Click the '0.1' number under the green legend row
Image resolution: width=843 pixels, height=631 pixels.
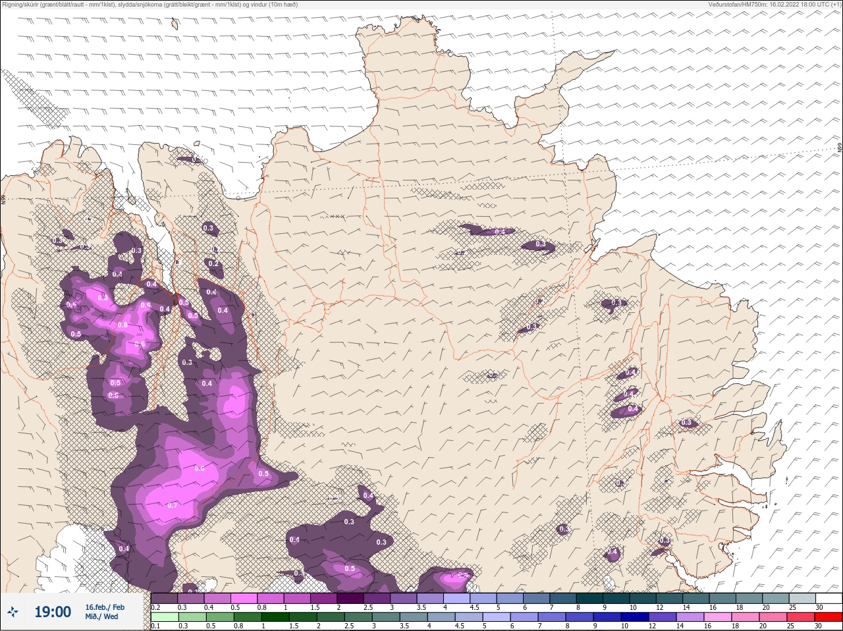click(155, 626)
